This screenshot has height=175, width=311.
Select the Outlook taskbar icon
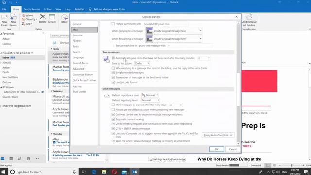pos(135,172)
